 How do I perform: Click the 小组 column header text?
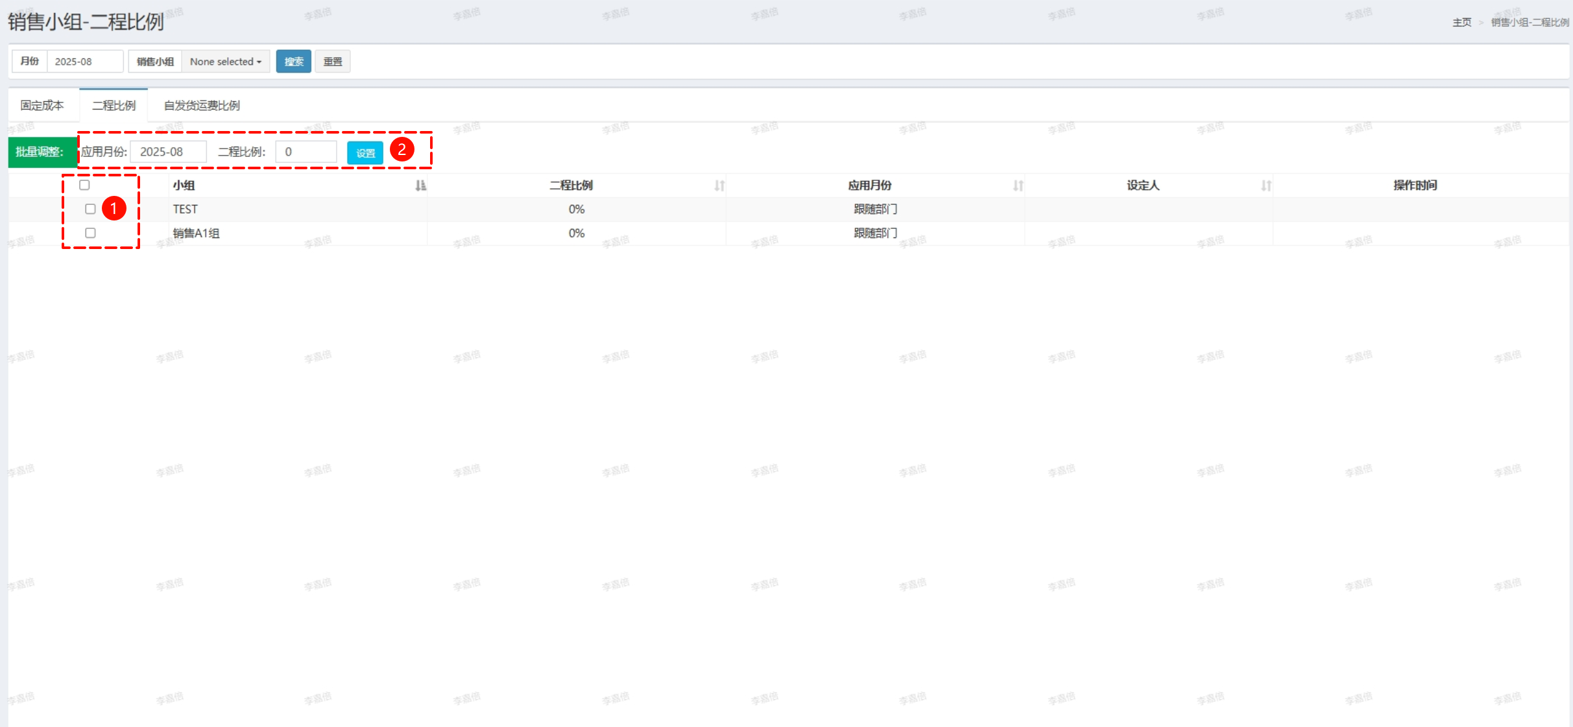[x=184, y=185]
